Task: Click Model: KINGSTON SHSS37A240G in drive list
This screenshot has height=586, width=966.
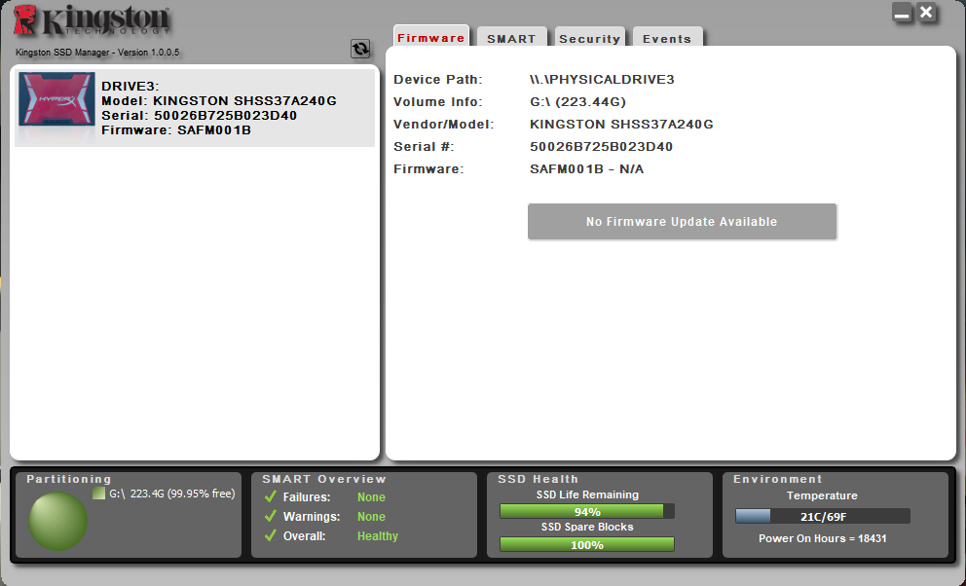Action: tap(219, 101)
